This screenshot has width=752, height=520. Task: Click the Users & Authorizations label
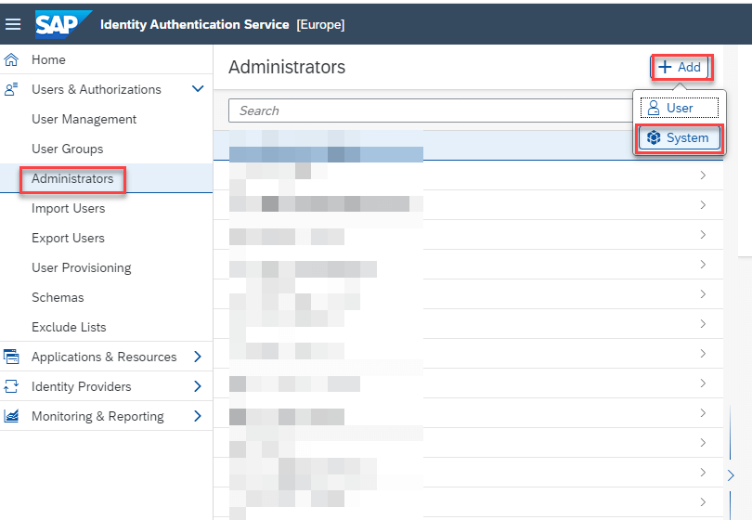[x=97, y=89]
